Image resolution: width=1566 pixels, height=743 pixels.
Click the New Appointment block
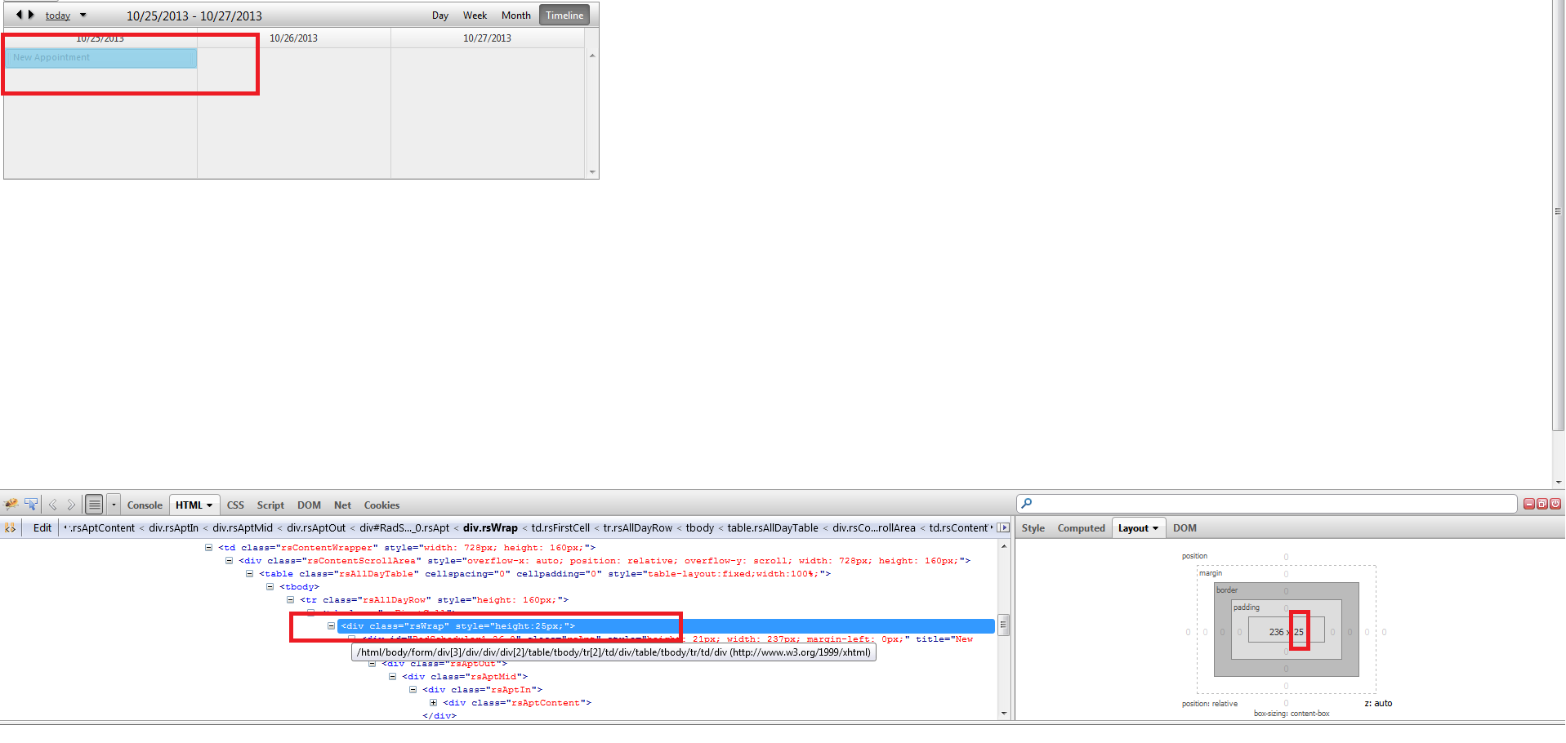[101, 58]
